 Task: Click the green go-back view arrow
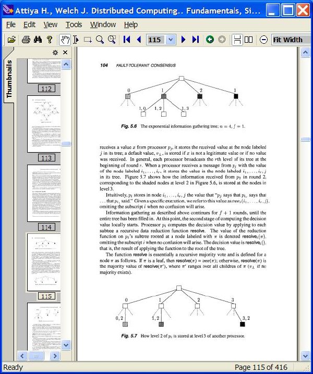click(210, 40)
